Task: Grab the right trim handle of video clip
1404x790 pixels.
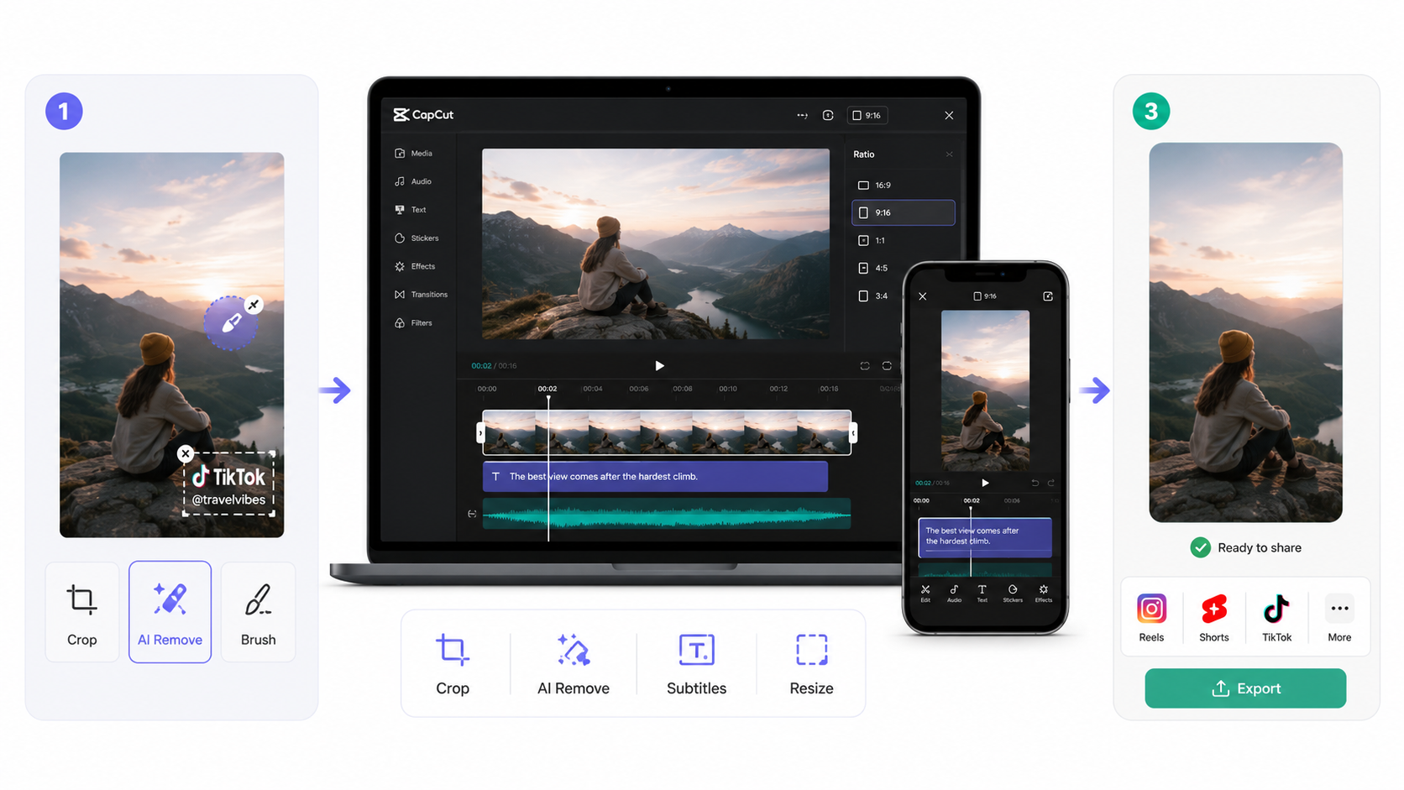Action: tap(853, 432)
